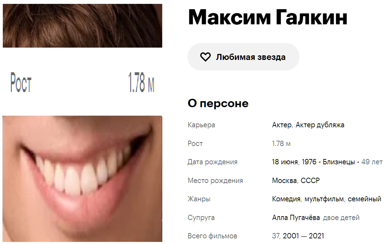Open the Близнецы zodiac link
This screenshot has width=386, height=244.
click(x=339, y=162)
